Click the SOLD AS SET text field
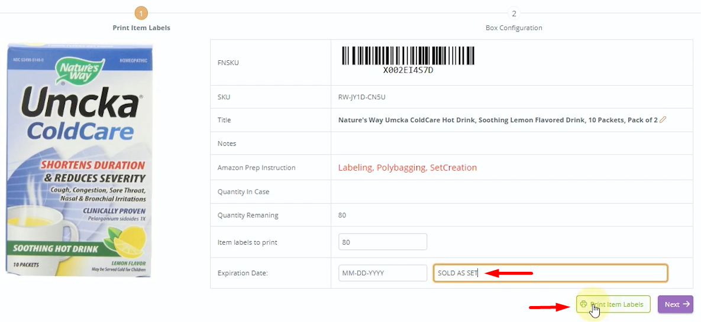The width and height of the screenshot is (701, 322). [550, 273]
